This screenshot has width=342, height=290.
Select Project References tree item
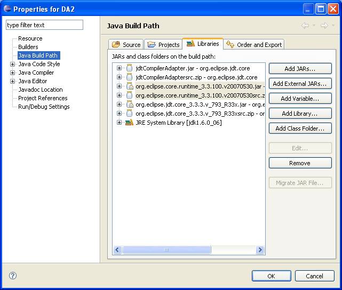point(43,98)
